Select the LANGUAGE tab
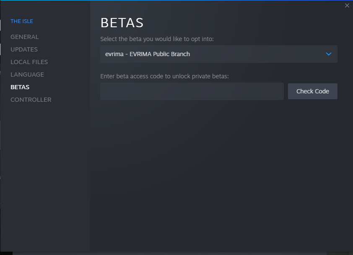This screenshot has height=255, width=353. [x=27, y=75]
